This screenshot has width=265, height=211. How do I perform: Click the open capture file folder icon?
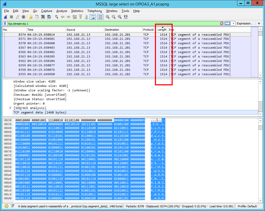tap(31, 17)
